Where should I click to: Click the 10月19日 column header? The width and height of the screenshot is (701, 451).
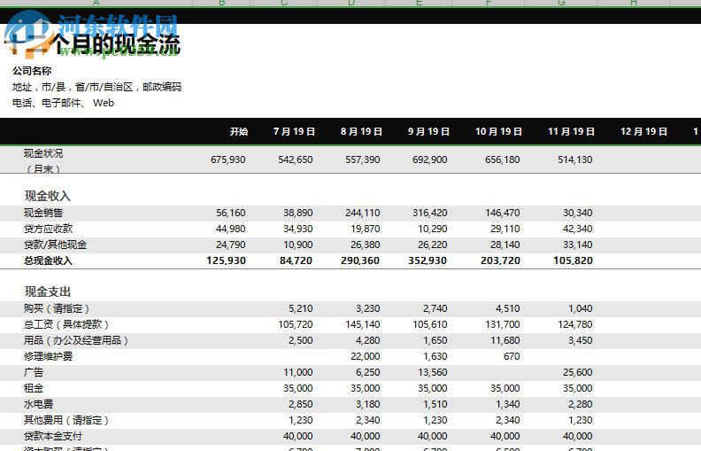(x=498, y=131)
